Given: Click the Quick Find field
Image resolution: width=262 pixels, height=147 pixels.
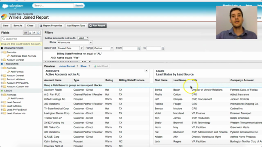Looking at the screenshot, I should point(21,39).
